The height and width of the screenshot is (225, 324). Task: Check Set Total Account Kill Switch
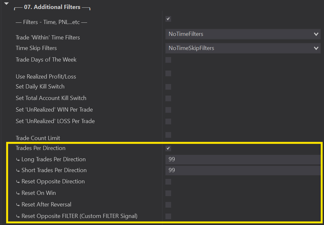click(168, 98)
